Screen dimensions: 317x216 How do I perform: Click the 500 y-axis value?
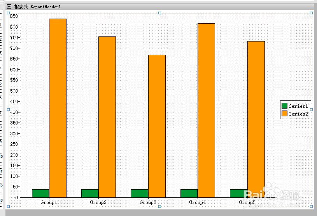click(x=14, y=91)
